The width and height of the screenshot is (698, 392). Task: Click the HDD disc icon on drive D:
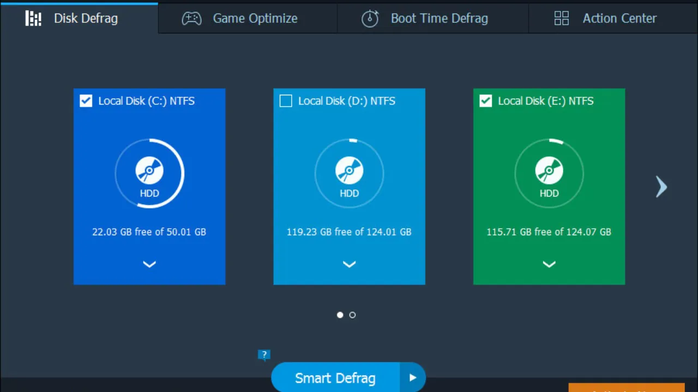[350, 171]
